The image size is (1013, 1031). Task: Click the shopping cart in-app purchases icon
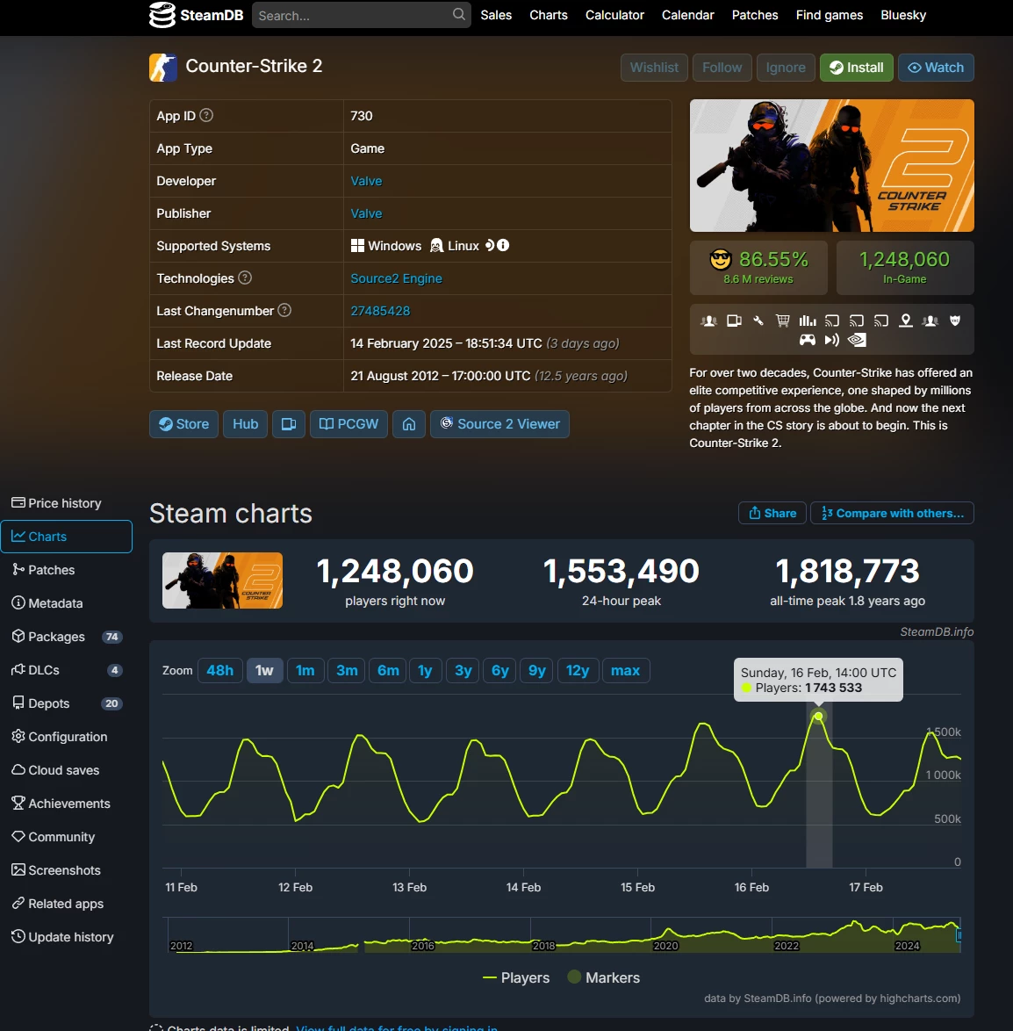(x=782, y=321)
